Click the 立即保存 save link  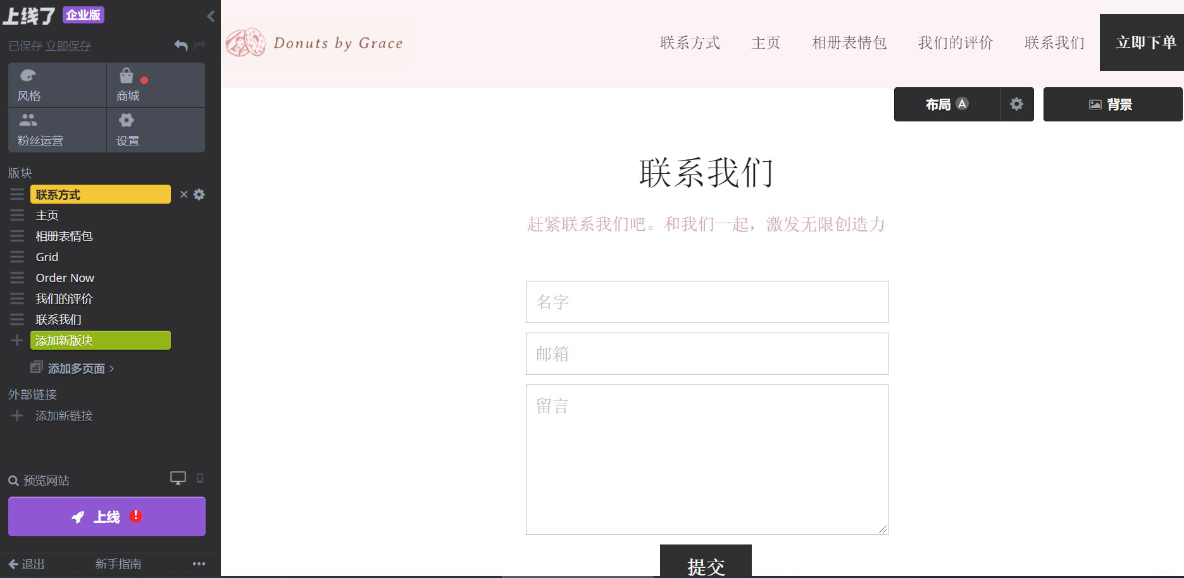tap(68, 46)
